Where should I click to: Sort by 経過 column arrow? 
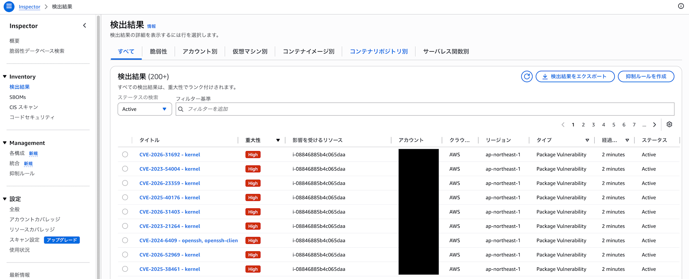[627, 140]
